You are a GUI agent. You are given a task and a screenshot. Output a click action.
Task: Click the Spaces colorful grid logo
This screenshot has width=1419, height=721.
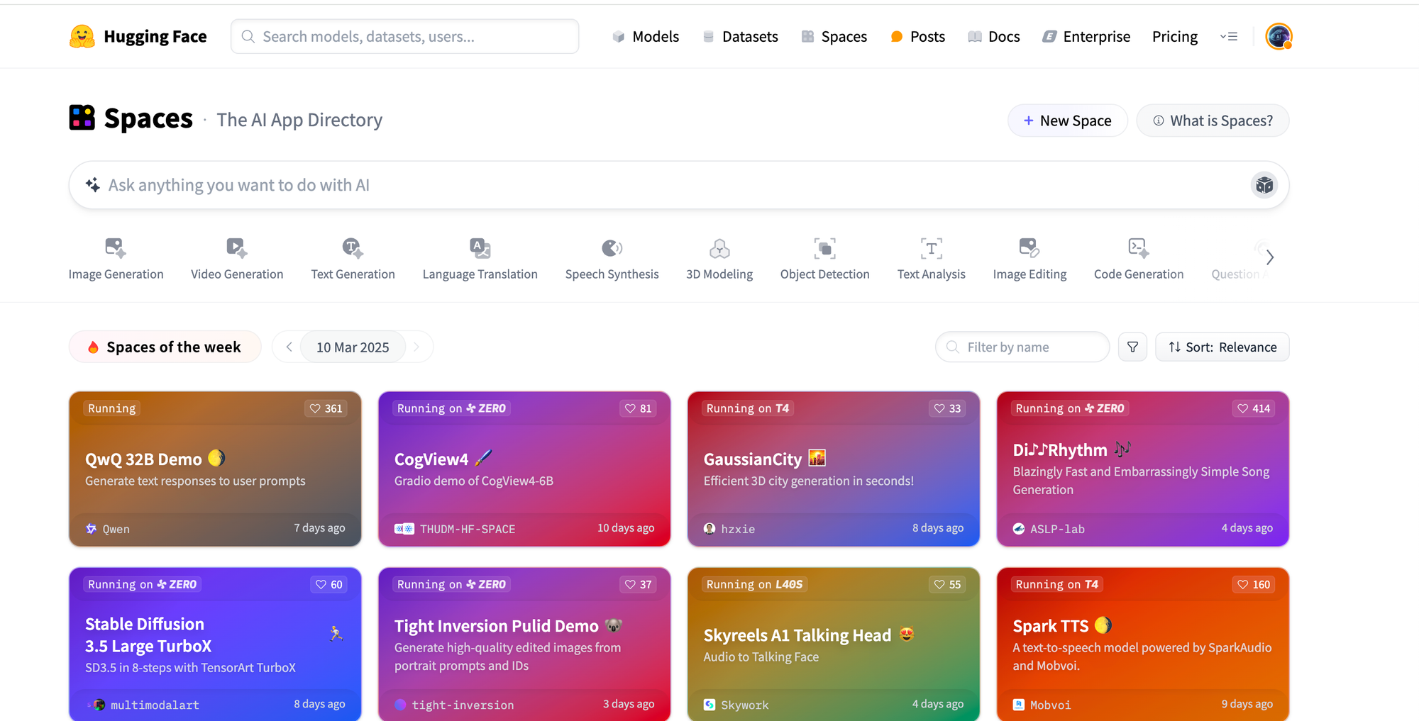pyautogui.click(x=82, y=118)
